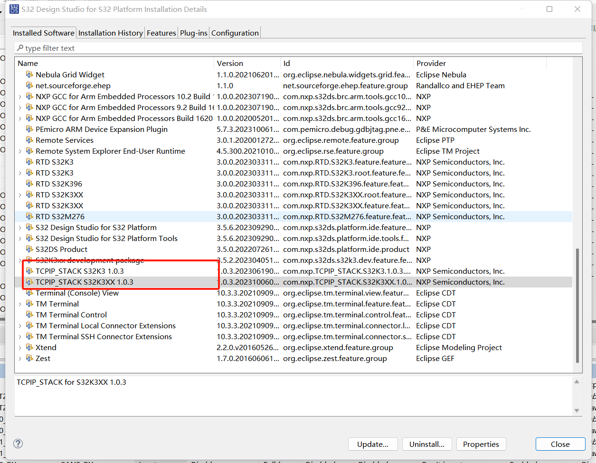Click the S32 Design Studio title bar icon
The height and width of the screenshot is (463, 596).
coord(14,9)
